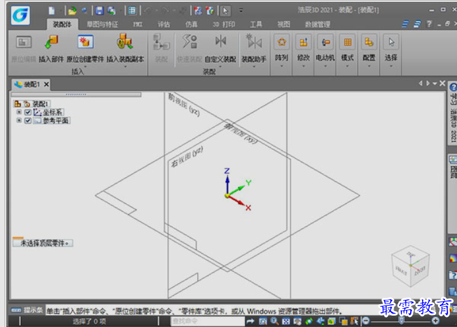This screenshot has width=457, height=327.
Task: Select the 装配1 root node in tree
Action: [40, 104]
